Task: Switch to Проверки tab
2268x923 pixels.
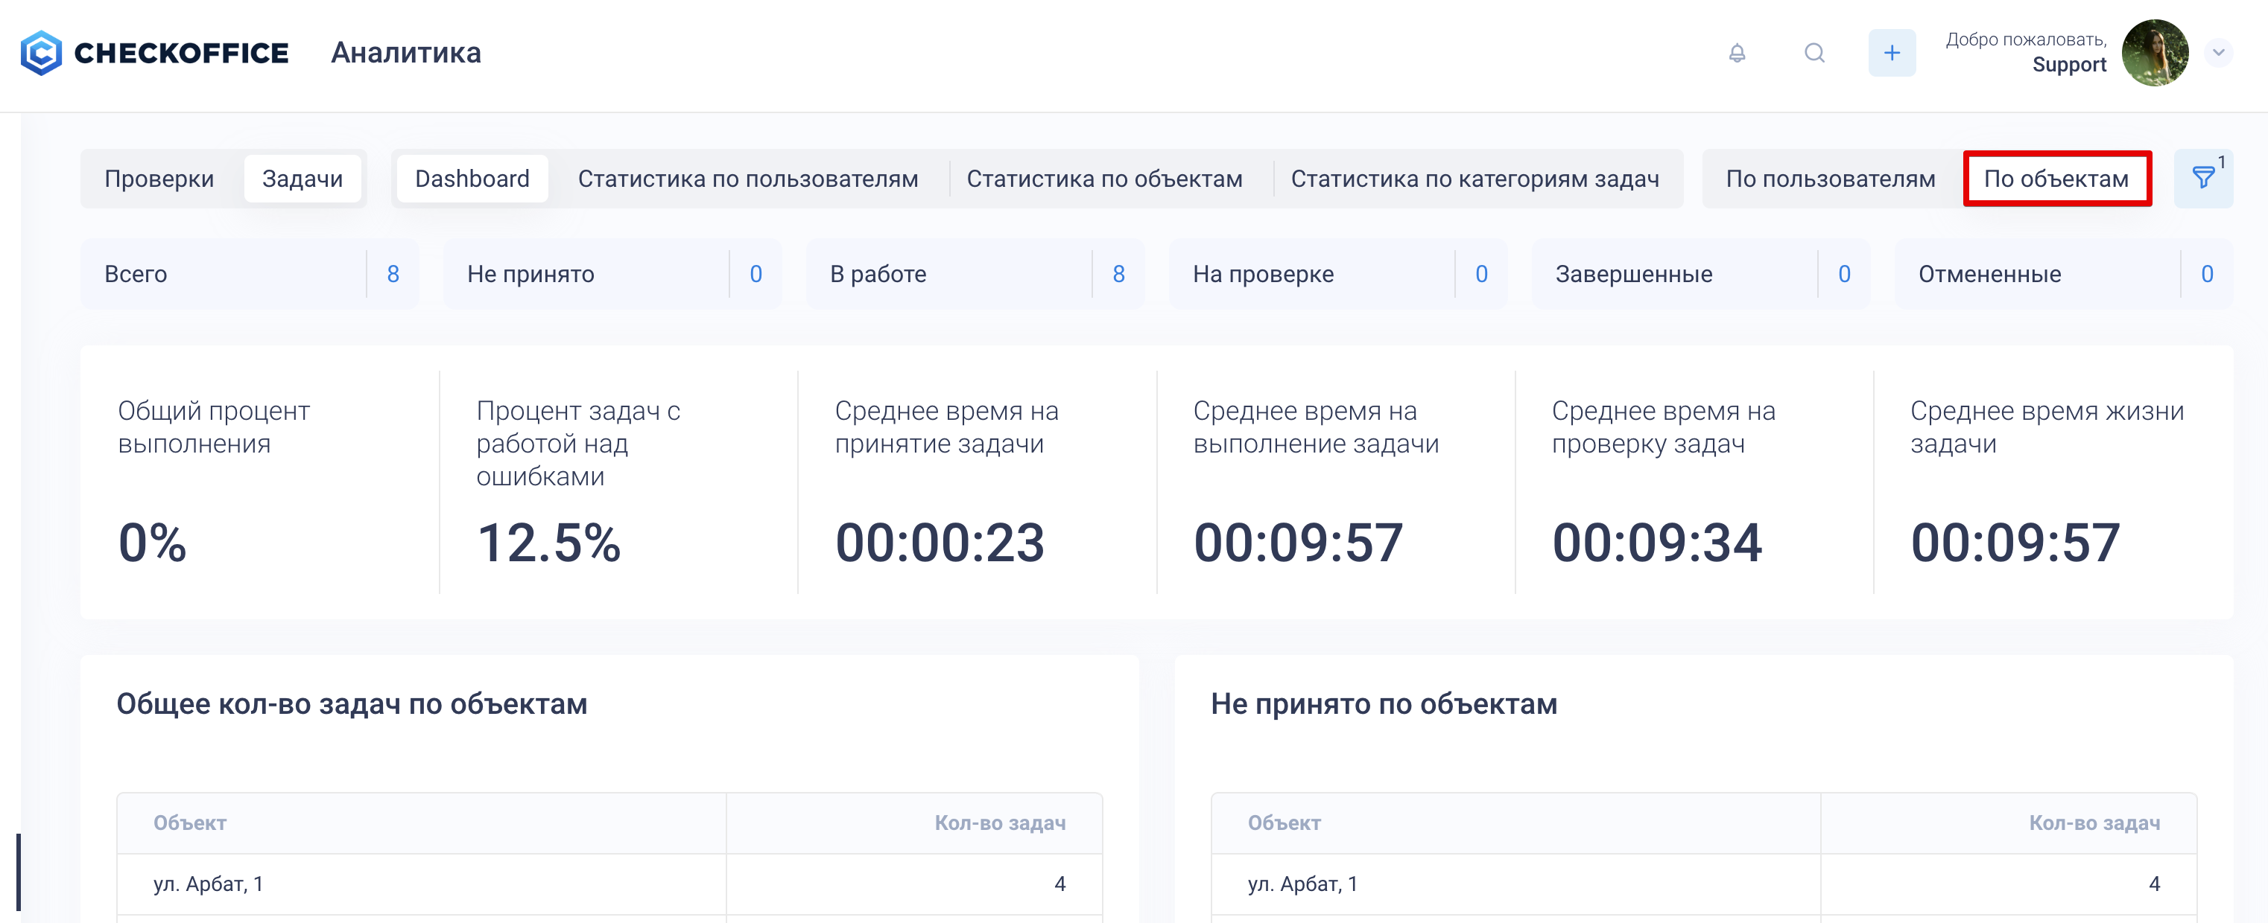Action: tap(159, 179)
